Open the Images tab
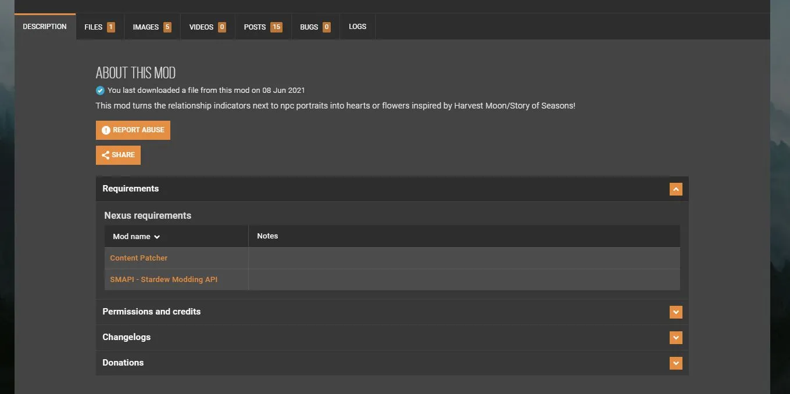The height and width of the screenshot is (394, 790). coord(145,27)
